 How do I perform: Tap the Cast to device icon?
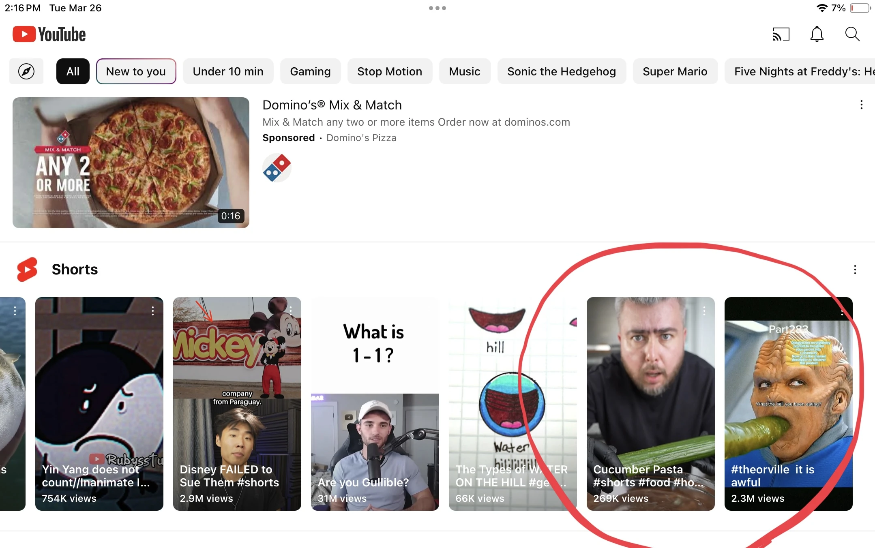(x=781, y=34)
